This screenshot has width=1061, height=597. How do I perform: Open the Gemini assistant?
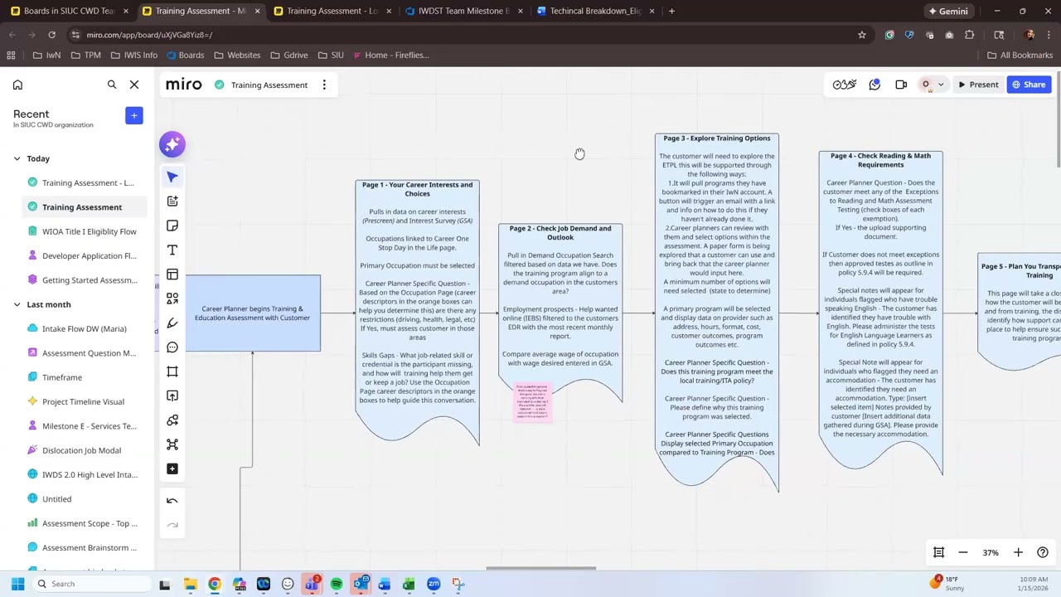click(948, 11)
